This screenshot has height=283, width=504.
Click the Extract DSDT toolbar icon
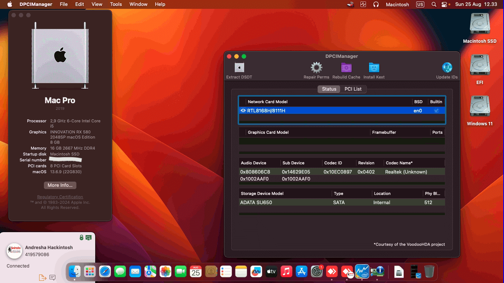[239, 68]
